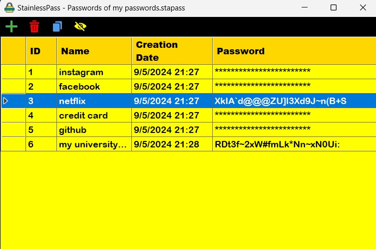Select all rows via the top-left header corner cell
Screen dimensions: 376x249
(x=13, y=51)
